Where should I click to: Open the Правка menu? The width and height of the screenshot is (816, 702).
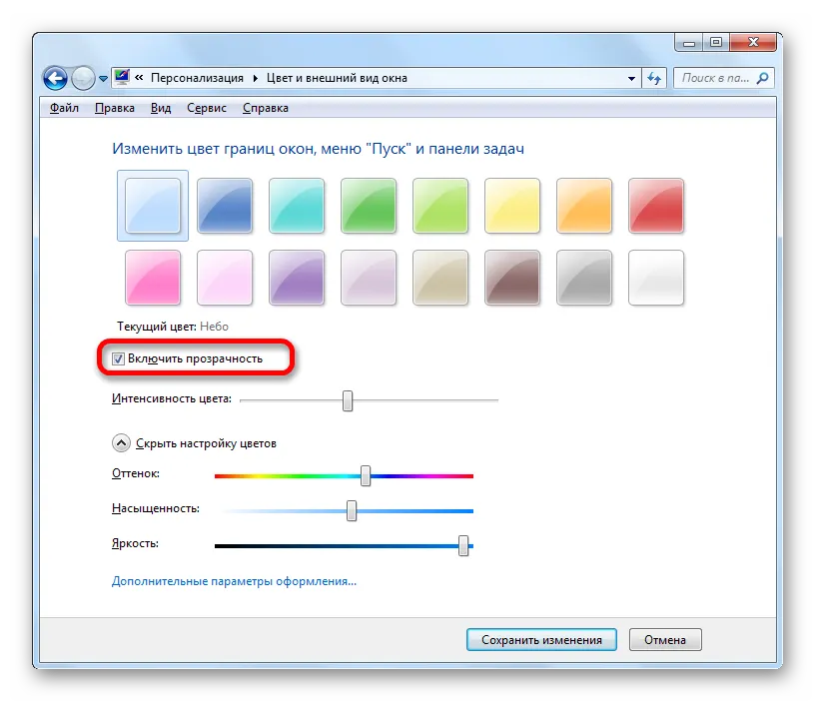click(x=115, y=108)
